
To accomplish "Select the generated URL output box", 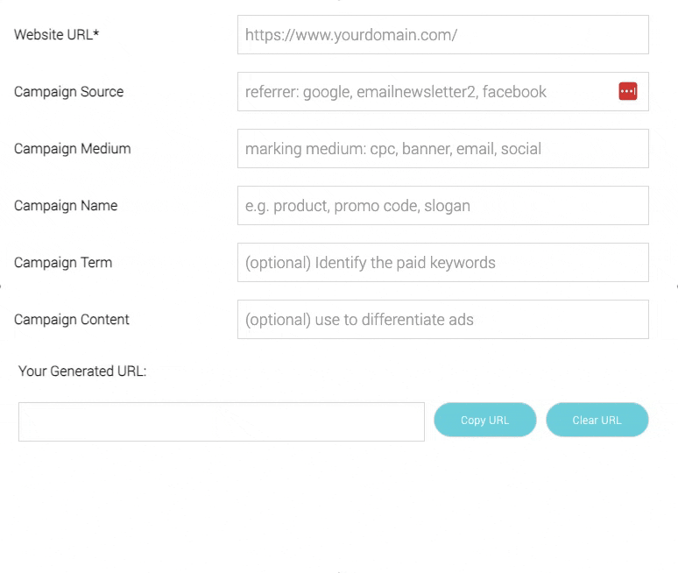I will (x=221, y=421).
